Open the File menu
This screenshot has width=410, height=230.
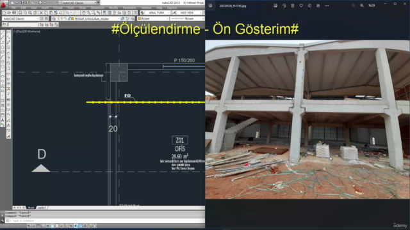click(13, 8)
